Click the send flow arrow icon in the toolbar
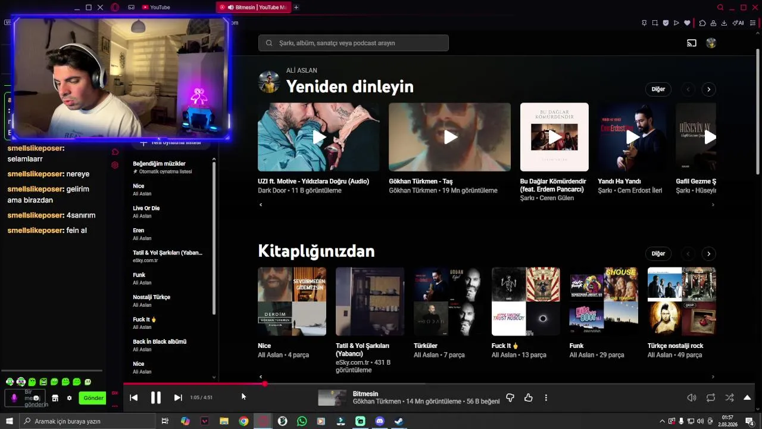 coord(676,23)
